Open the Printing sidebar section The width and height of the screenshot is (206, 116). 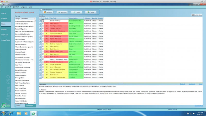pos(4,29)
